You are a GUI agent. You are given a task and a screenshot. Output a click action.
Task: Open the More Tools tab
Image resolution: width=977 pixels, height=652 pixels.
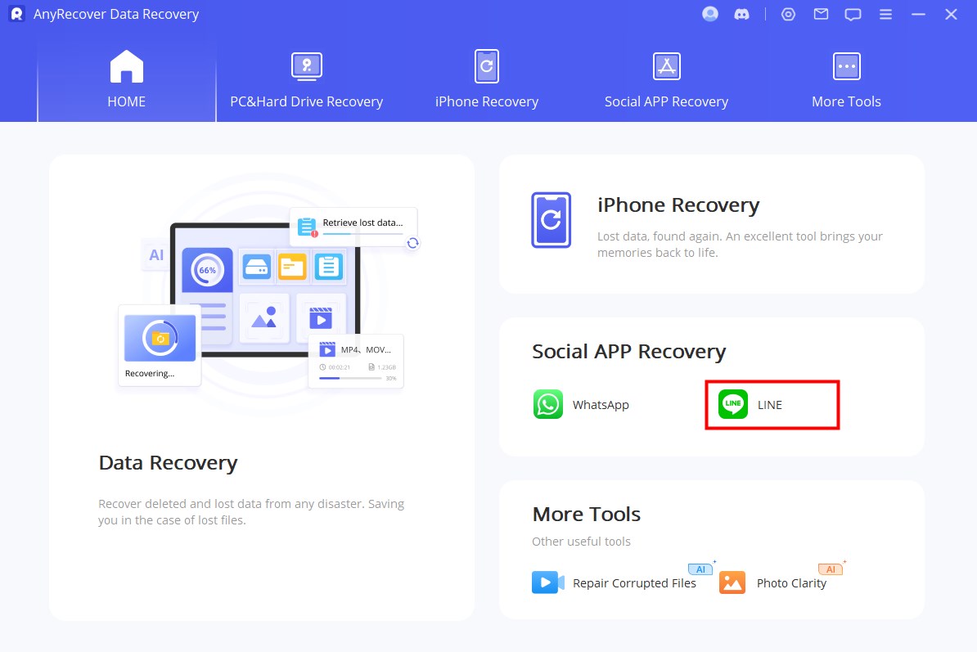[846, 80]
